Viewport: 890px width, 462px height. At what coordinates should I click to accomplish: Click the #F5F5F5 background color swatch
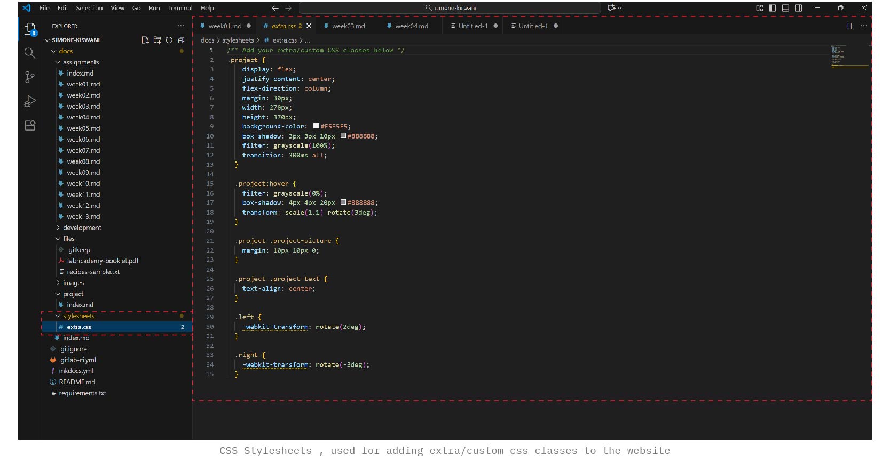(x=316, y=126)
